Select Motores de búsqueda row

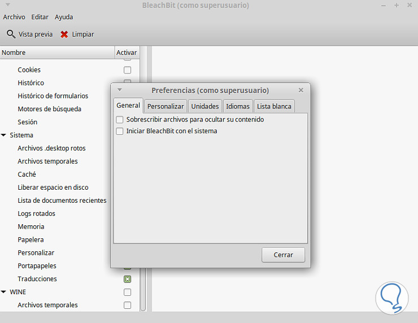[x=49, y=109]
